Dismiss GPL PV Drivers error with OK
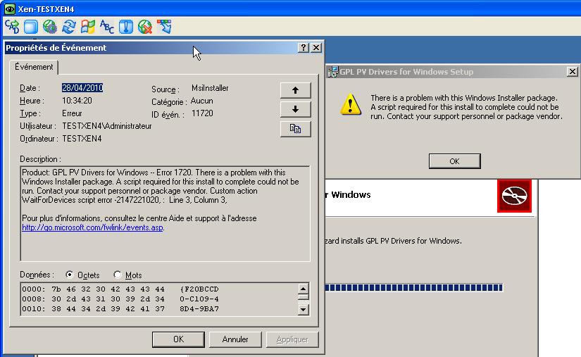 point(454,161)
